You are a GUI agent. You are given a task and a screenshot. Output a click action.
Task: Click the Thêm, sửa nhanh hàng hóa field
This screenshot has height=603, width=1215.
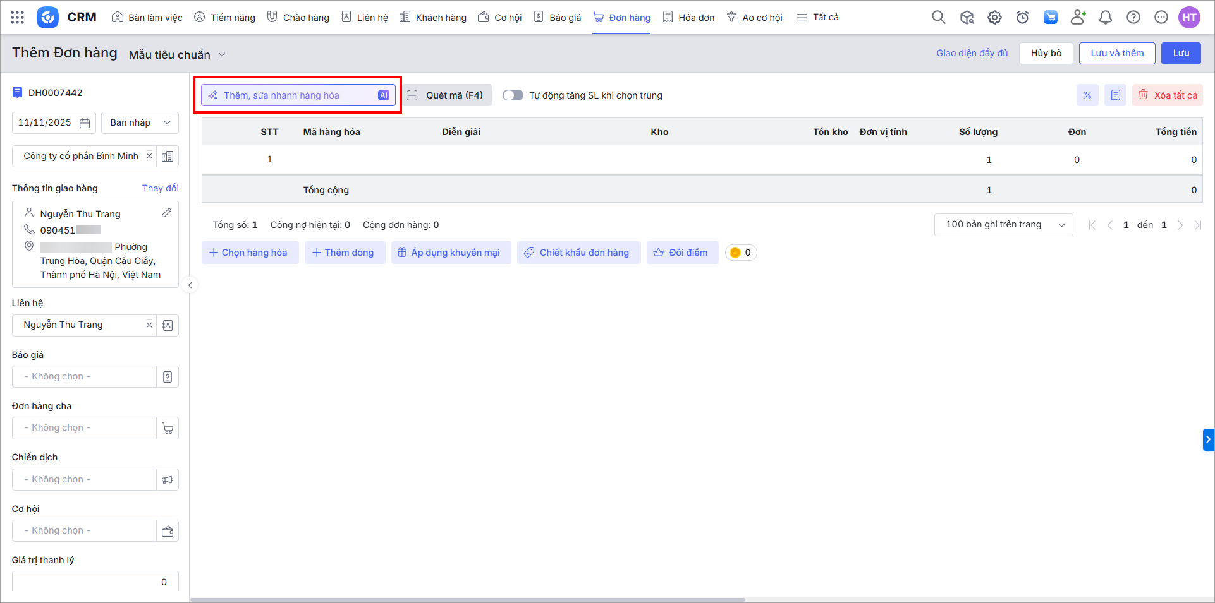click(x=297, y=95)
